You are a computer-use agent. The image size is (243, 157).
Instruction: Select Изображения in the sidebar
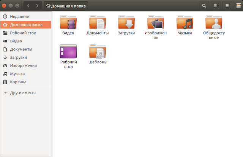(x=26, y=65)
